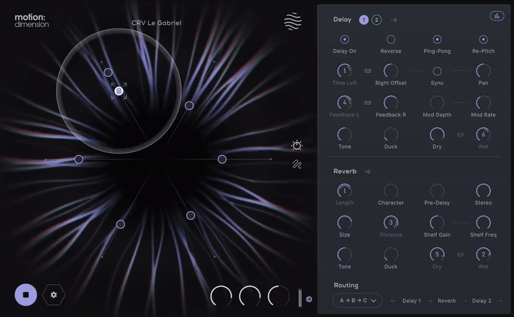The height and width of the screenshot is (317, 514).
Task: Toggle delay Sync
Action: 437,71
